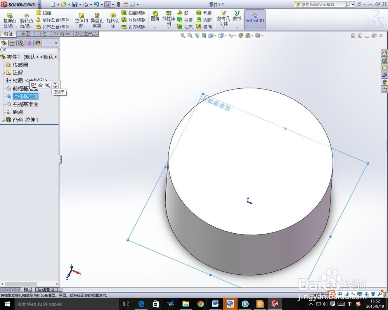388x310 pixels.
Task: Select the 包覆 wrap tool
Action: 204,13
